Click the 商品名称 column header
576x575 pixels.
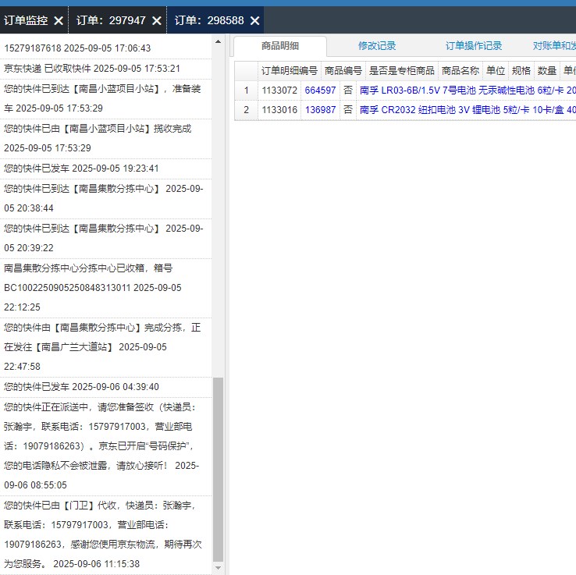(x=460, y=70)
